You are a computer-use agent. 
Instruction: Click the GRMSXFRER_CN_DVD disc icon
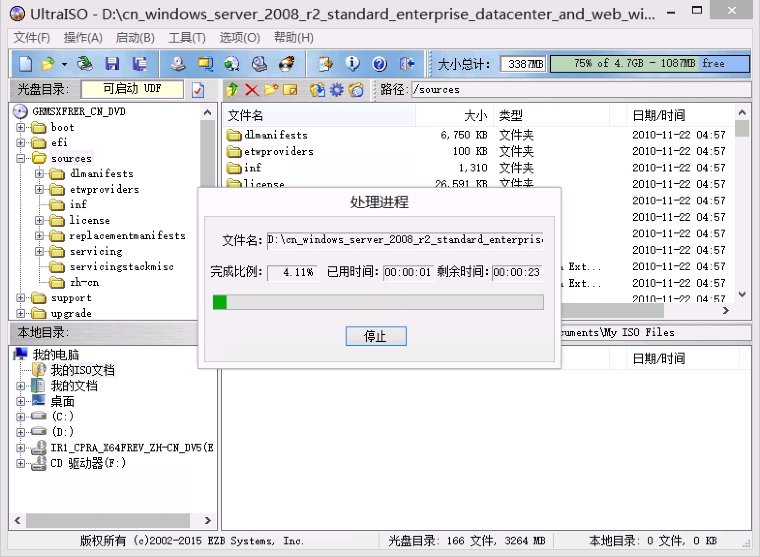tap(20, 112)
